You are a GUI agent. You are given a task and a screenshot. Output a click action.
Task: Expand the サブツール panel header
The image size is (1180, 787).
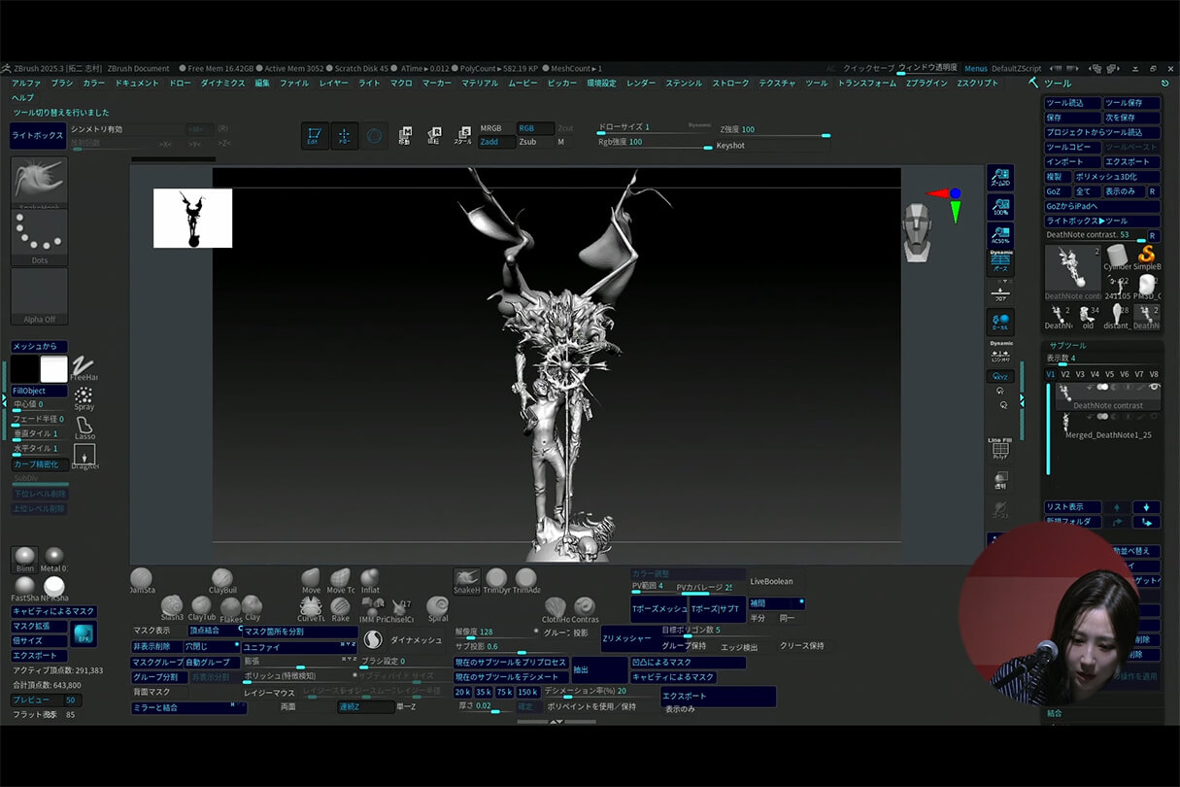(x=1068, y=345)
